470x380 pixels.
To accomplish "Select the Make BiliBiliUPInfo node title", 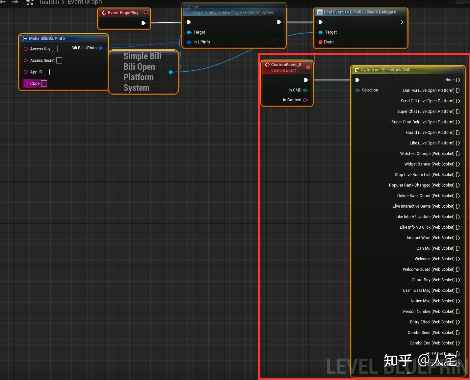I will [47, 38].
